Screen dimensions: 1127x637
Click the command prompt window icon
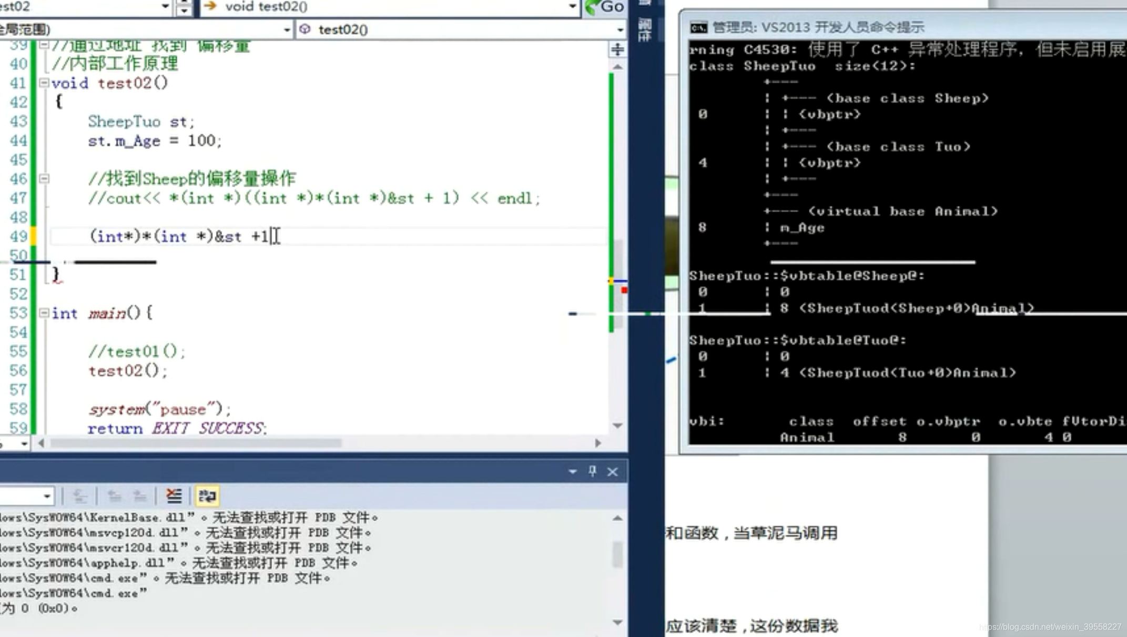point(699,27)
